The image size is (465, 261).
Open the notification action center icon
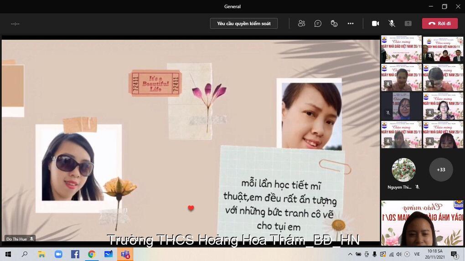[x=454, y=254]
